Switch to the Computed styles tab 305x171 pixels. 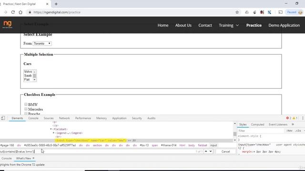pos(257,124)
